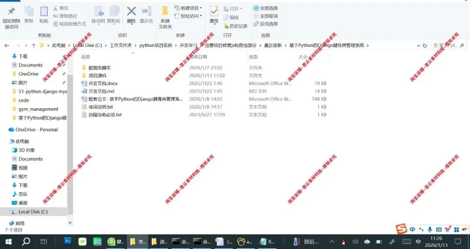Refresh the current folder
Image resolution: width=470 pixels, height=249 pixels.
[425, 46]
